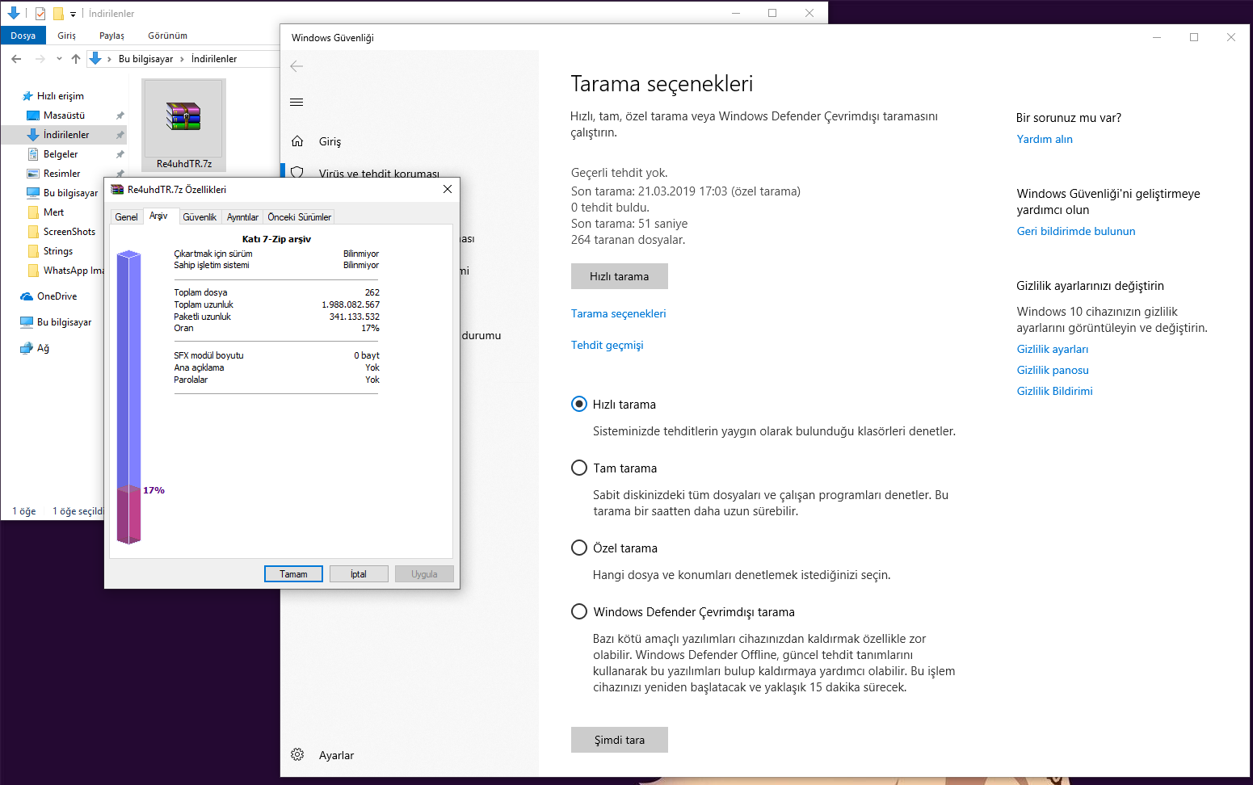
Task: Select the Tam tarama radio option
Action: [579, 468]
